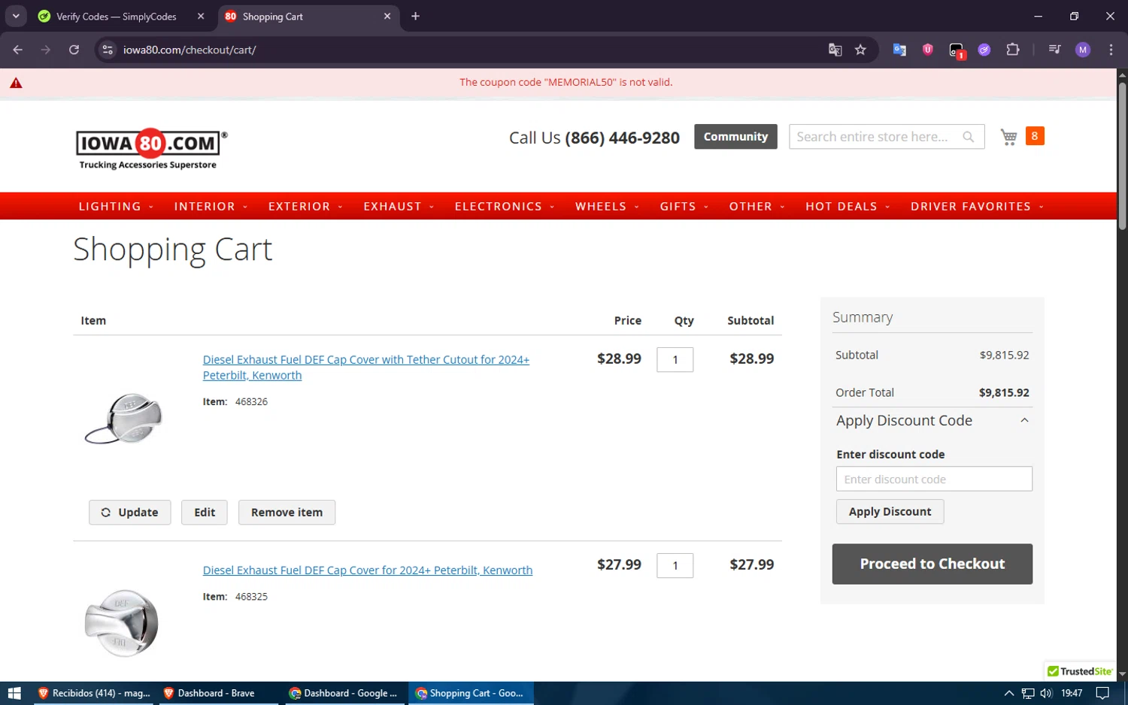Open the ELECTRONICS menu
Screen dimensions: 1128x705
[x=505, y=206]
